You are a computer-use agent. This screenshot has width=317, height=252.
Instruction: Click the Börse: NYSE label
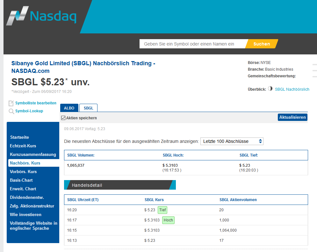tap(259, 63)
